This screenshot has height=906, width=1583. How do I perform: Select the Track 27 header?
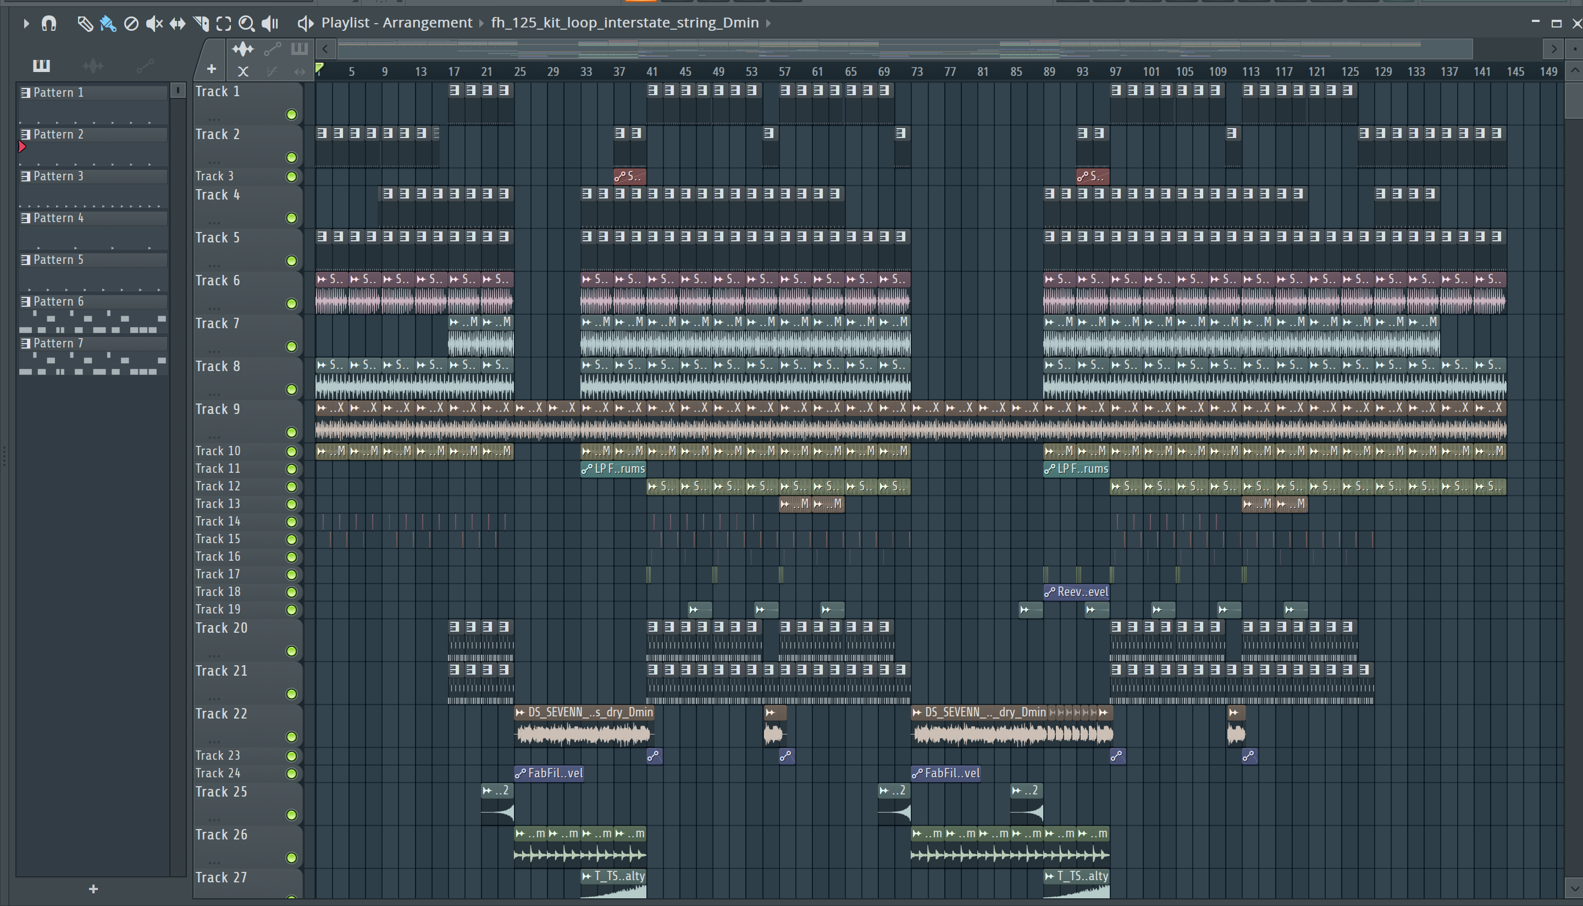247,883
